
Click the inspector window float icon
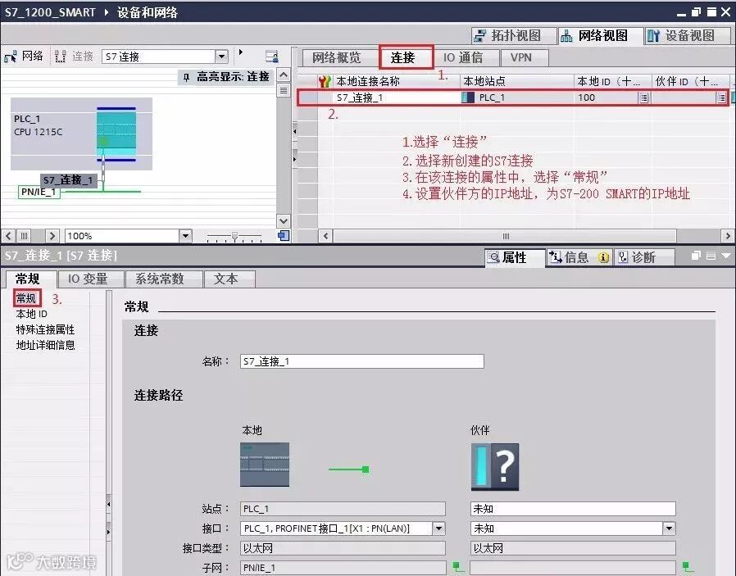coord(696,256)
